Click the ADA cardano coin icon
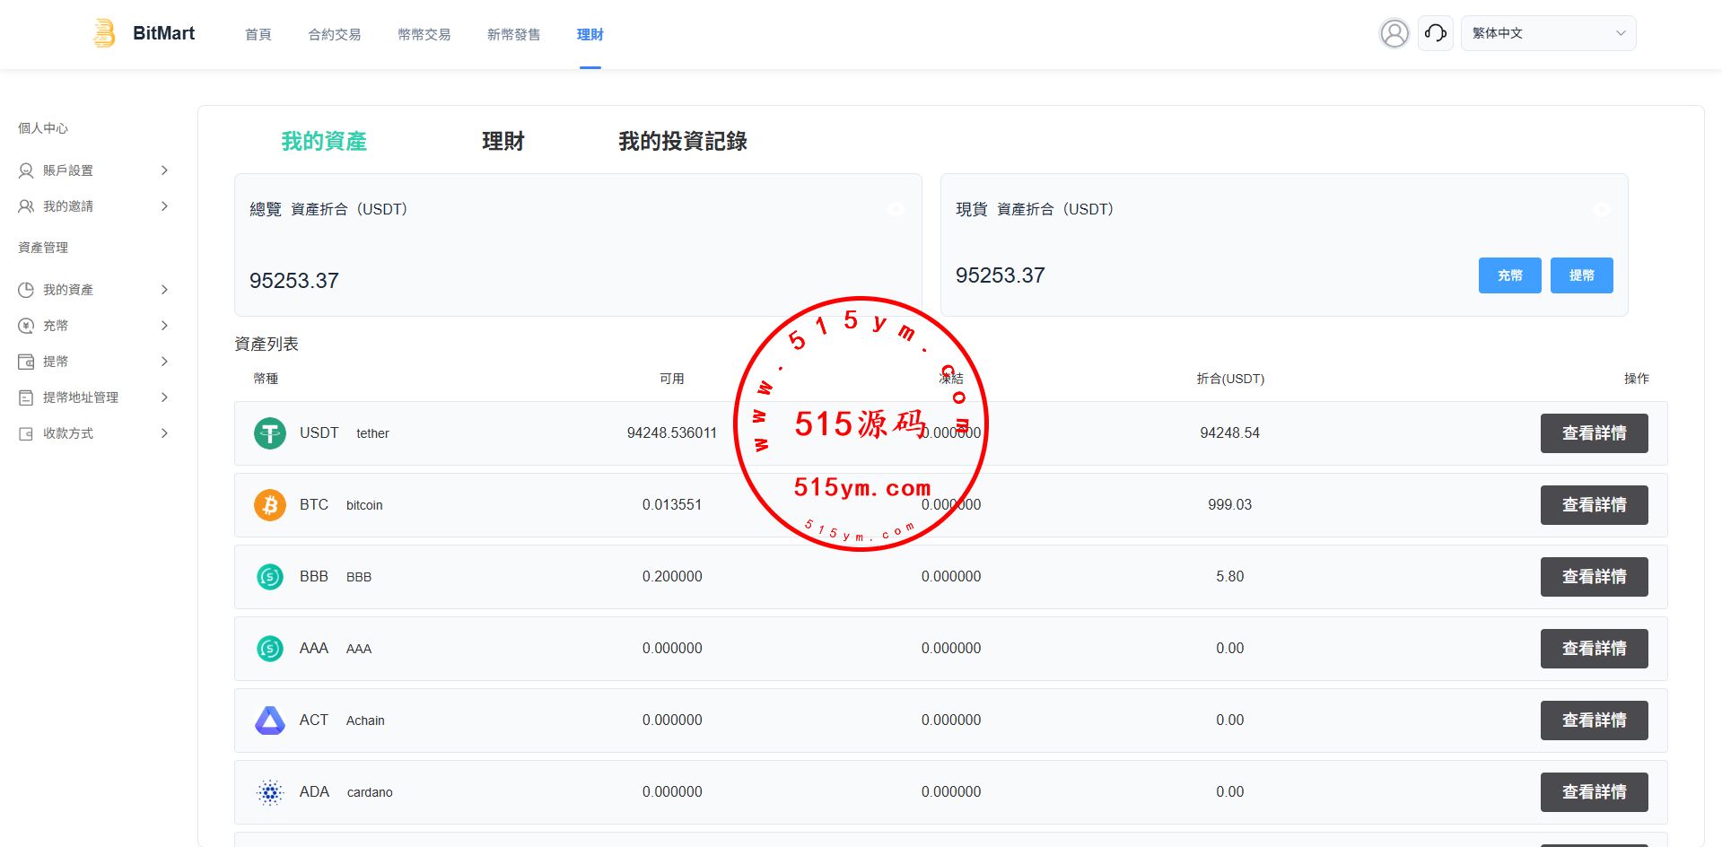 [x=269, y=792]
